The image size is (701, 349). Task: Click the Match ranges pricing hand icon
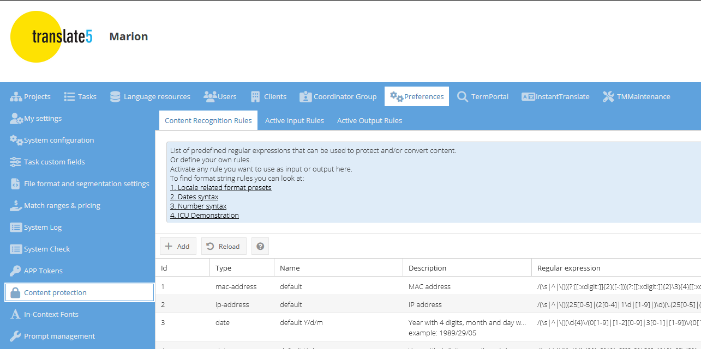click(16, 205)
